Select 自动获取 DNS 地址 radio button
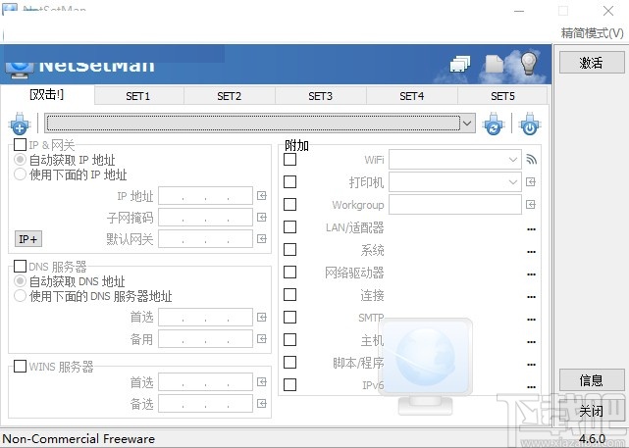Viewport: 629px width, 448px height. [20, 281]
